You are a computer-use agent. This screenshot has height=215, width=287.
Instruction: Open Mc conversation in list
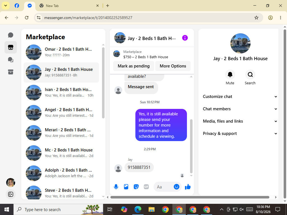(61, 153)
